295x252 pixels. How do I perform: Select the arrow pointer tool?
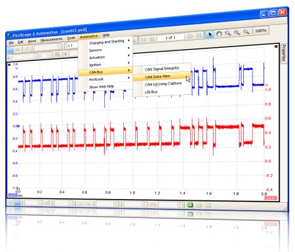point(210,35)
